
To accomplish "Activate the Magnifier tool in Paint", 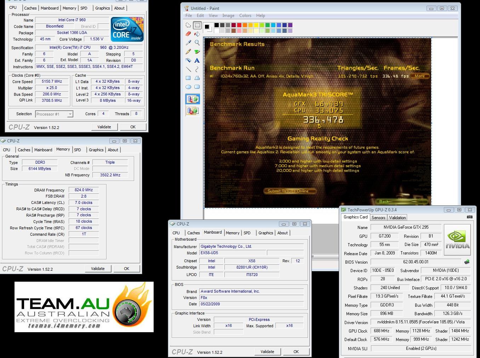I will tap(197, 43).
